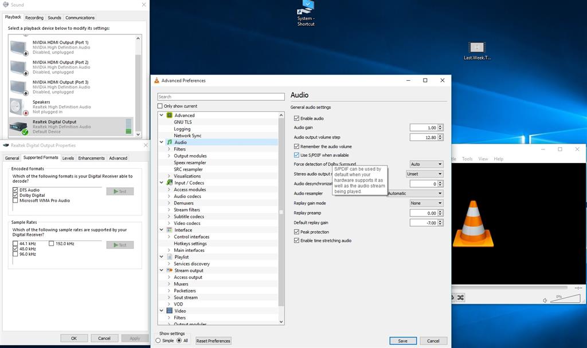Expand the Output modules tree node
This screenshot has width=587, height=348.
[169, 156]
